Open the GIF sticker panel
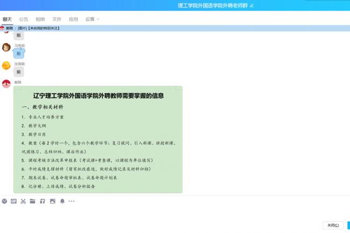The width and height of the screenshot is (350, 233). click(13, 201)
